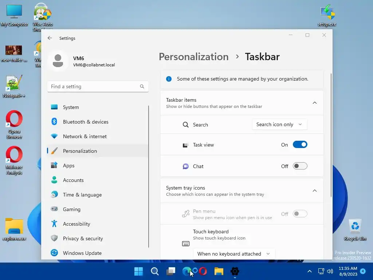The width and height of the screenshot is (373, 280).
Task: Click the Chat icon in Taskbar items
Action: [185, 166]
